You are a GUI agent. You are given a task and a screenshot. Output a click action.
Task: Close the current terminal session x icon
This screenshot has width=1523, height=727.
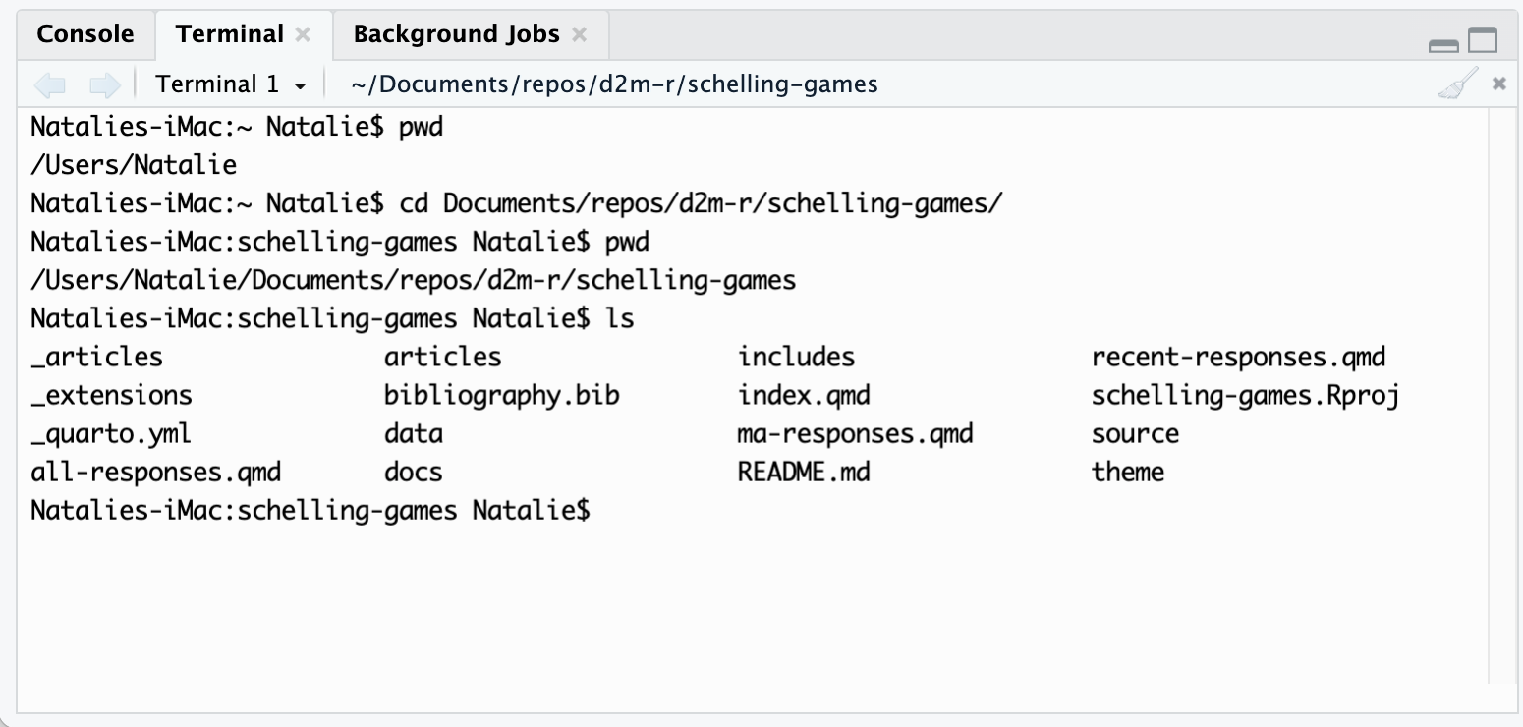coord(1499,84)
